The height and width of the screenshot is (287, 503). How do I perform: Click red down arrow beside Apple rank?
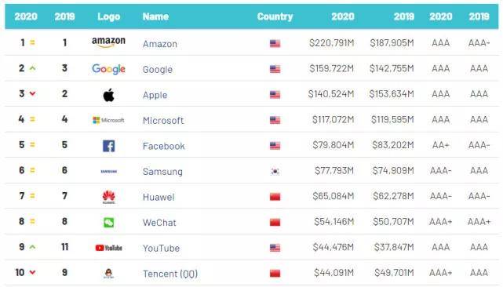coord(32,93)
